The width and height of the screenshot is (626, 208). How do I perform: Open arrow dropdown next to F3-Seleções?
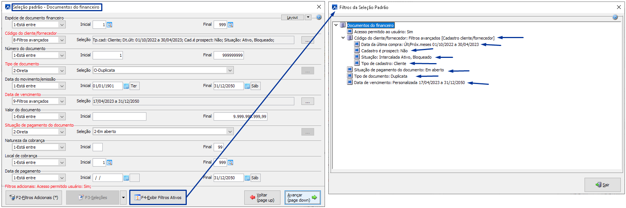tap(123, 198)
